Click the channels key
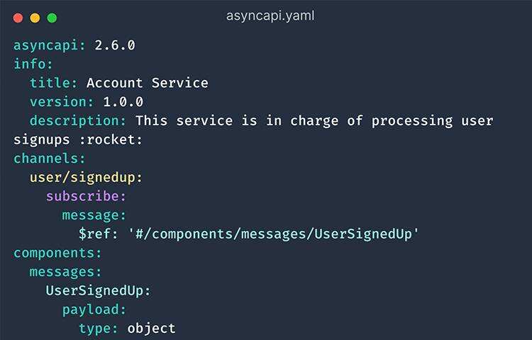The image size is (532, 340). point(48,158)
